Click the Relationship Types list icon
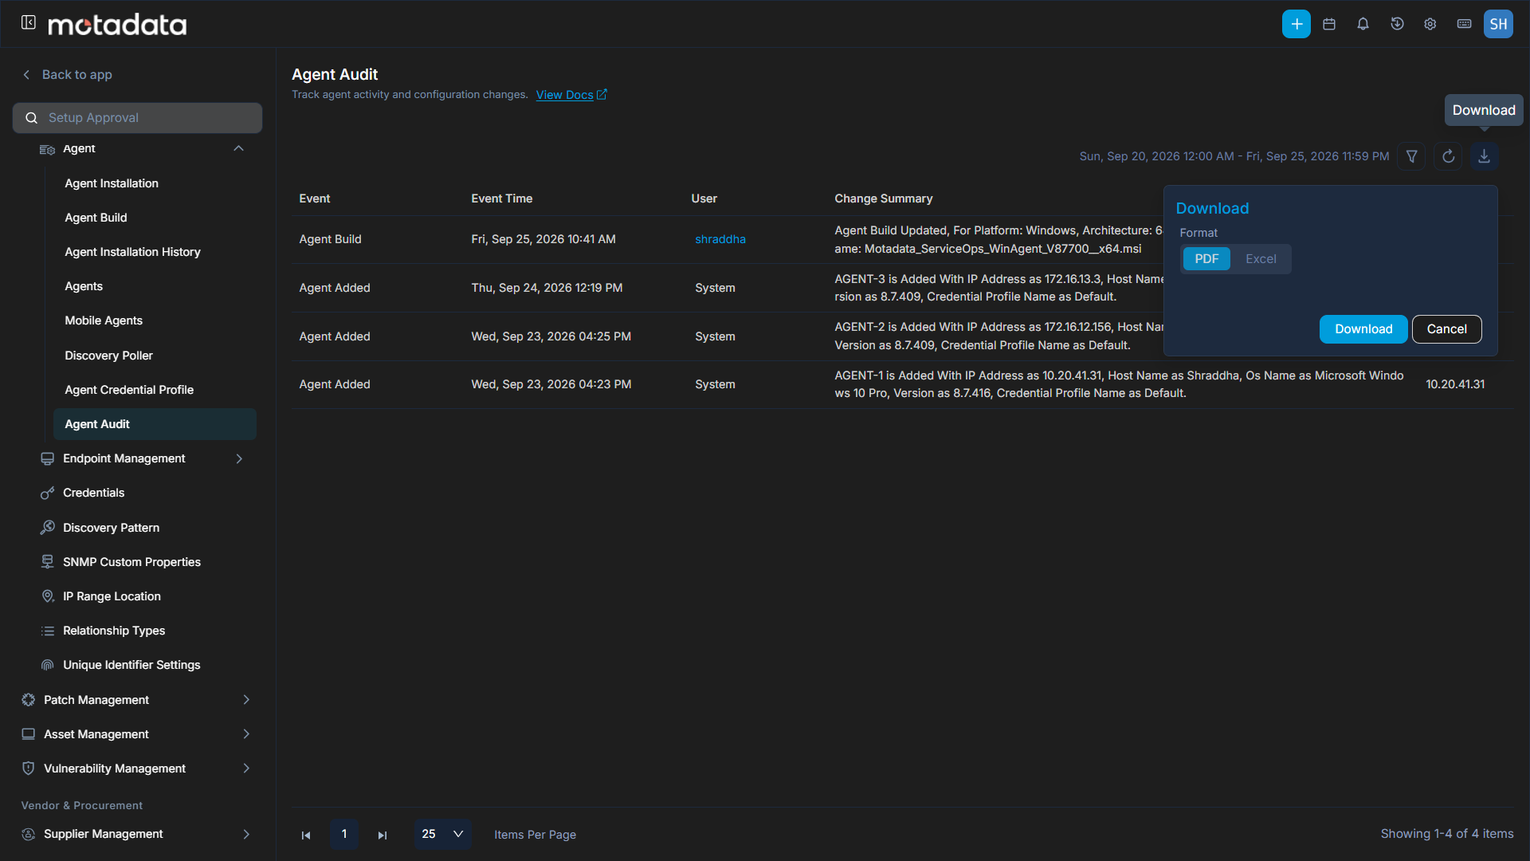This screenshot has height=861, width=1530. (x=48, y=631)
